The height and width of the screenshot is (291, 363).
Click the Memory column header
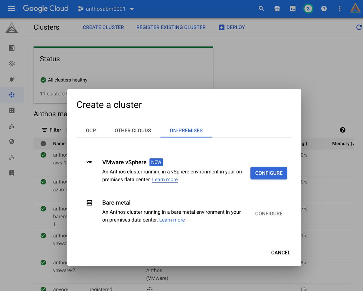(x=342, y=144)
